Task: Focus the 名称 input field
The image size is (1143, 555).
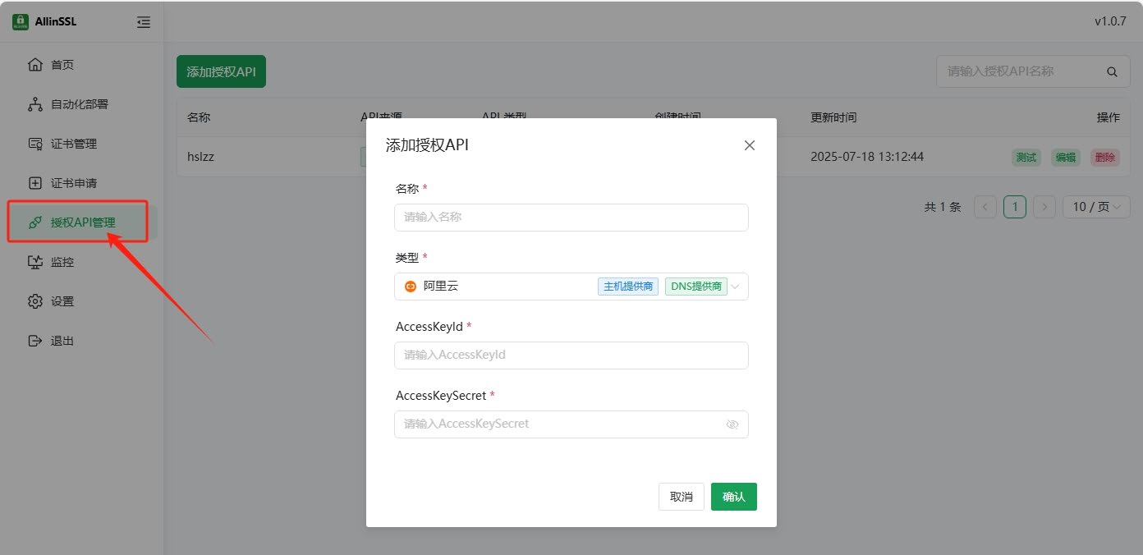Action: point(571,218)
